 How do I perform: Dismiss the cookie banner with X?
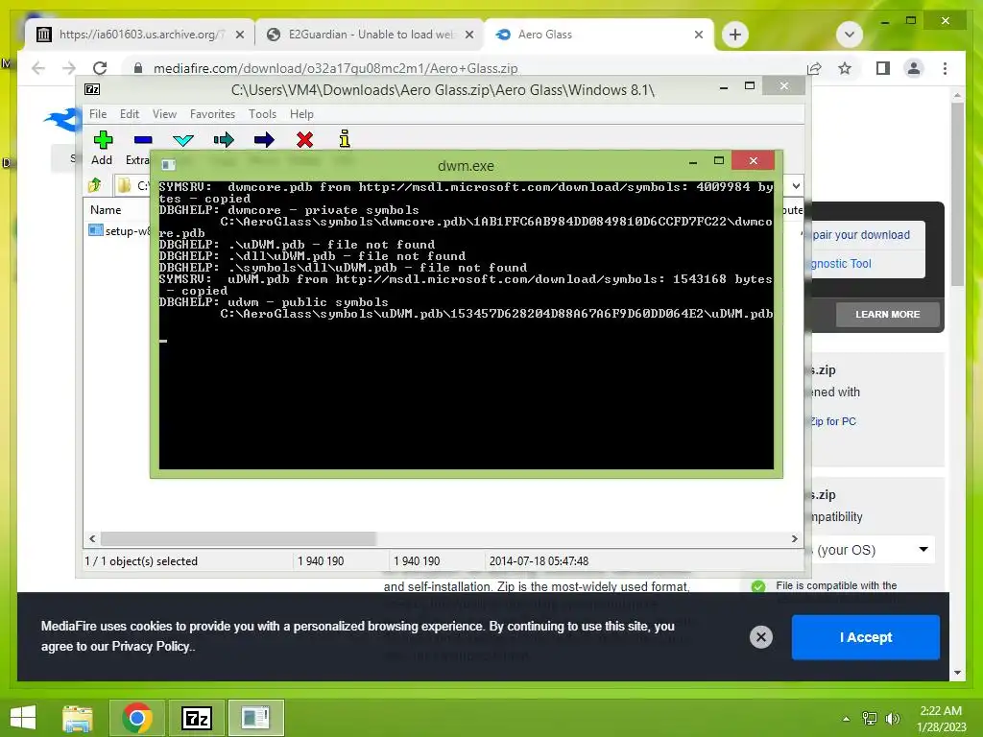[x=760, y=637]
